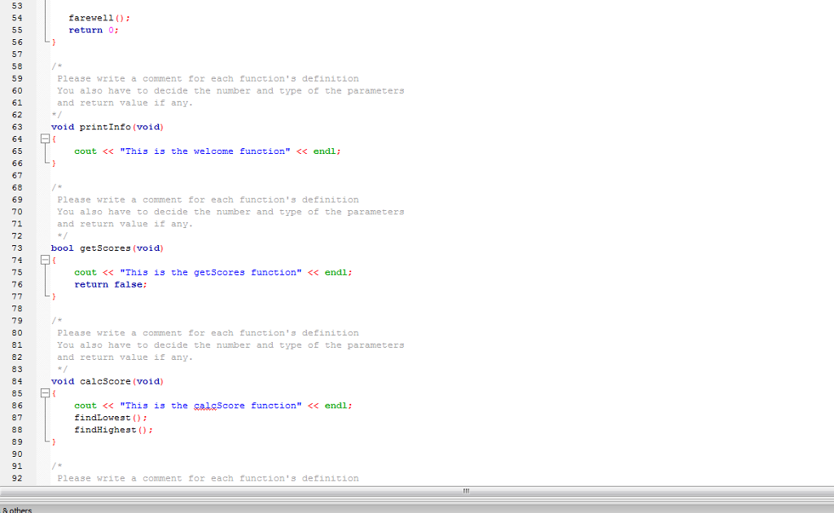Click the cout keyword on line 75
Screen dimensions: 834x513
pyautogui.click(x=86, y=273)
